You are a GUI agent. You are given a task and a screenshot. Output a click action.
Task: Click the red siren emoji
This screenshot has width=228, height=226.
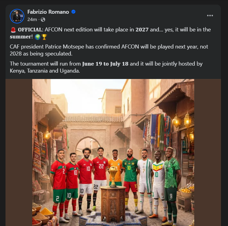13,30
